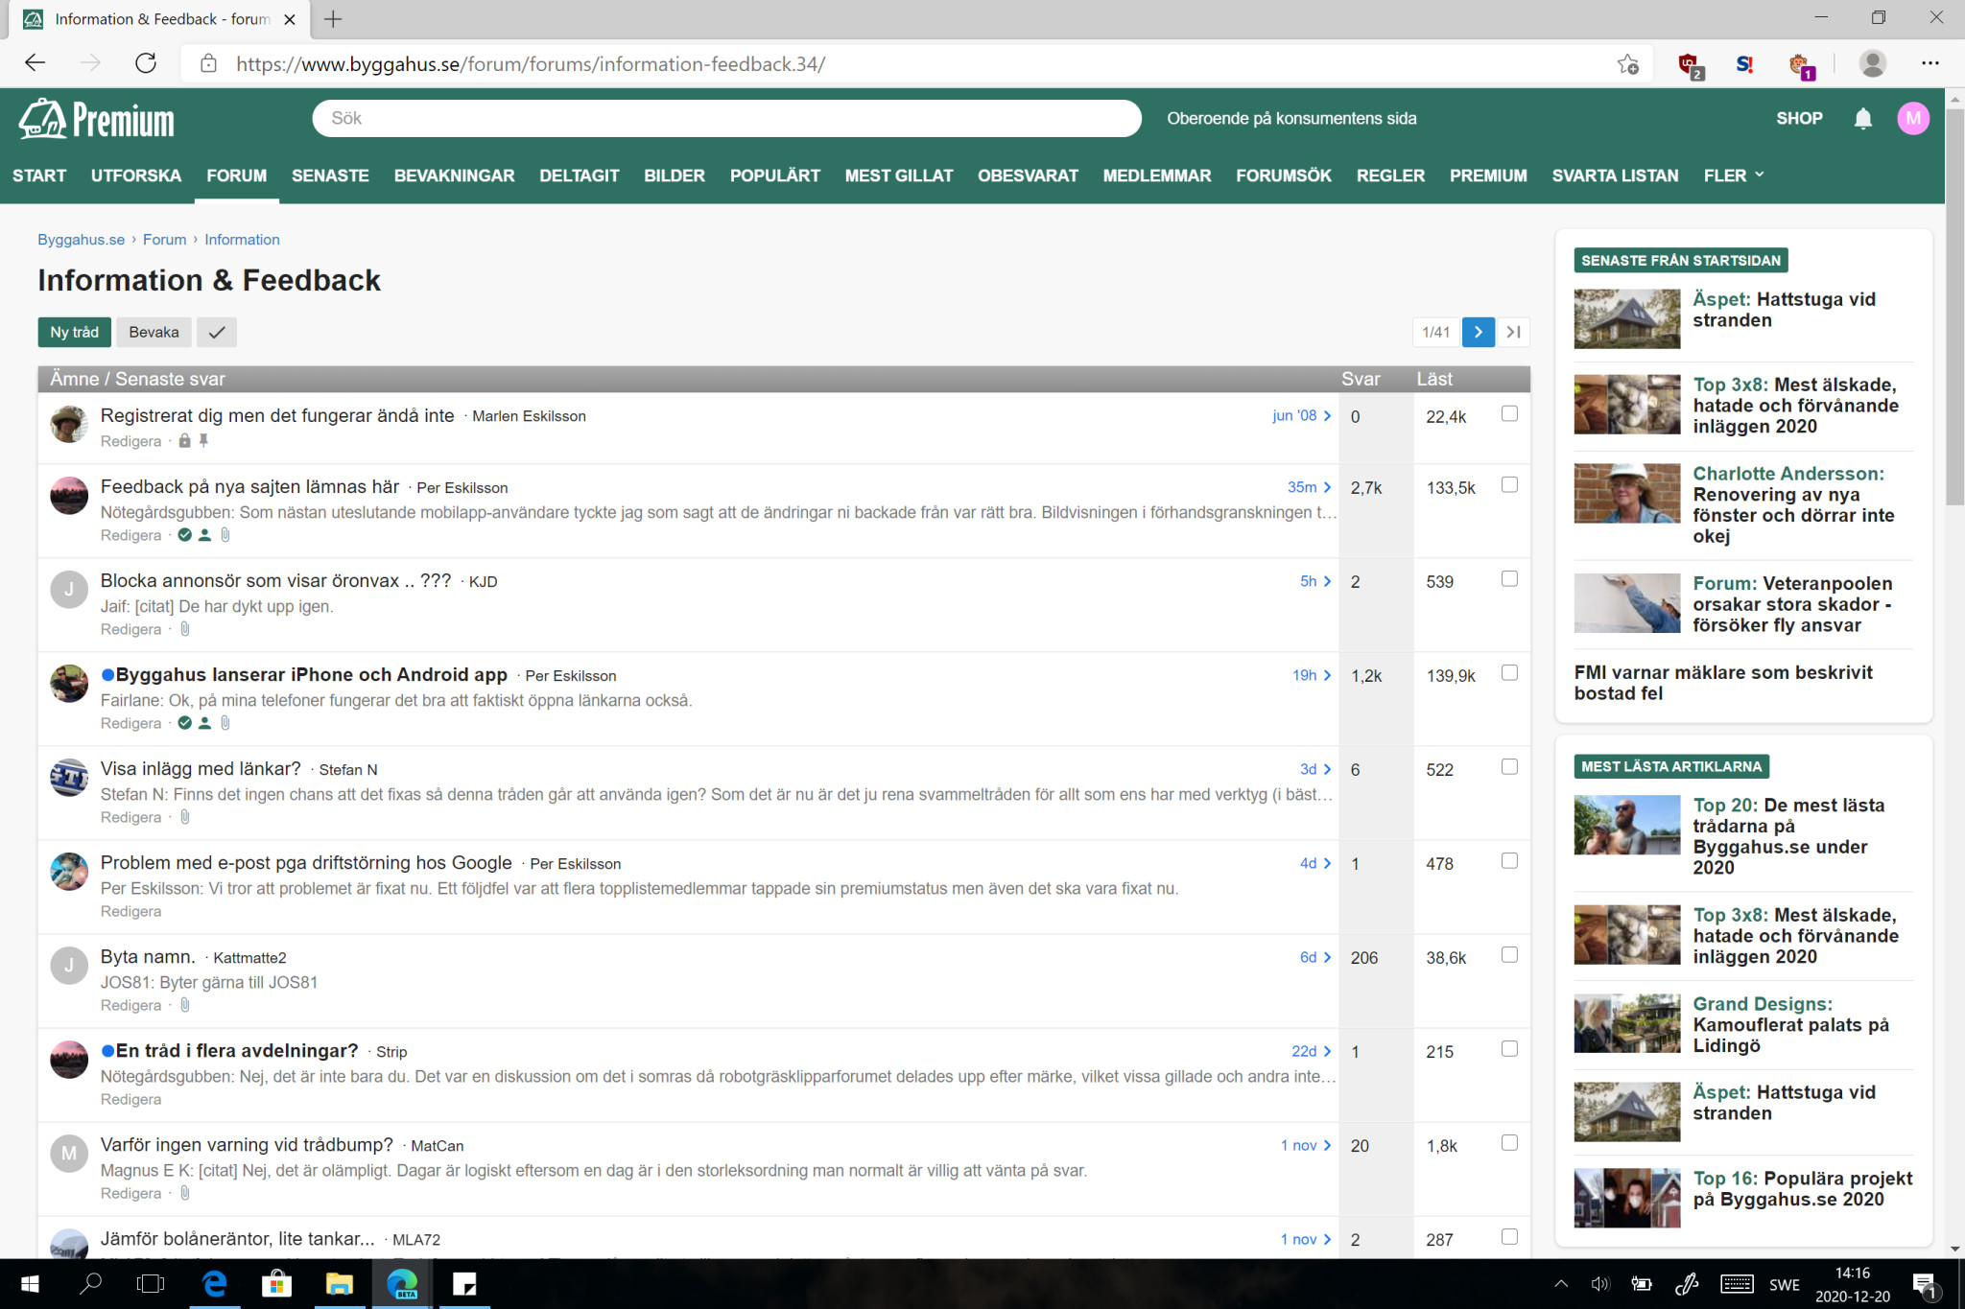Check the Byta namn thread checkbox
The image size is (1965, 1309).
click(x=1509, y=955)
